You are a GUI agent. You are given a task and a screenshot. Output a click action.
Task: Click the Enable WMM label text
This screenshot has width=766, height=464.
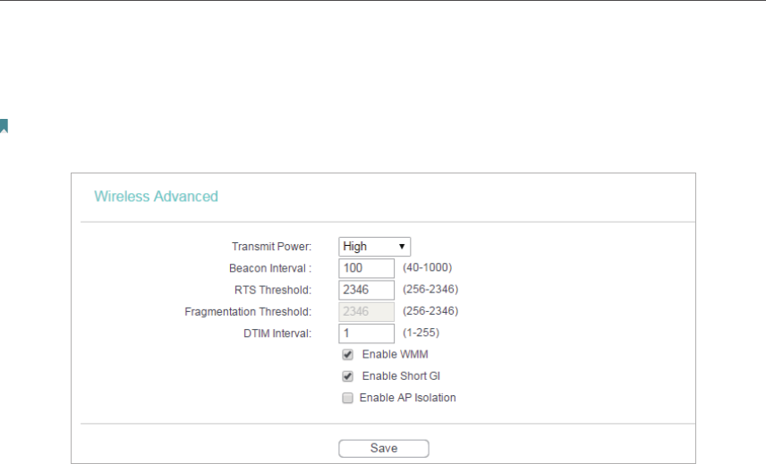(x=396, y=354)
